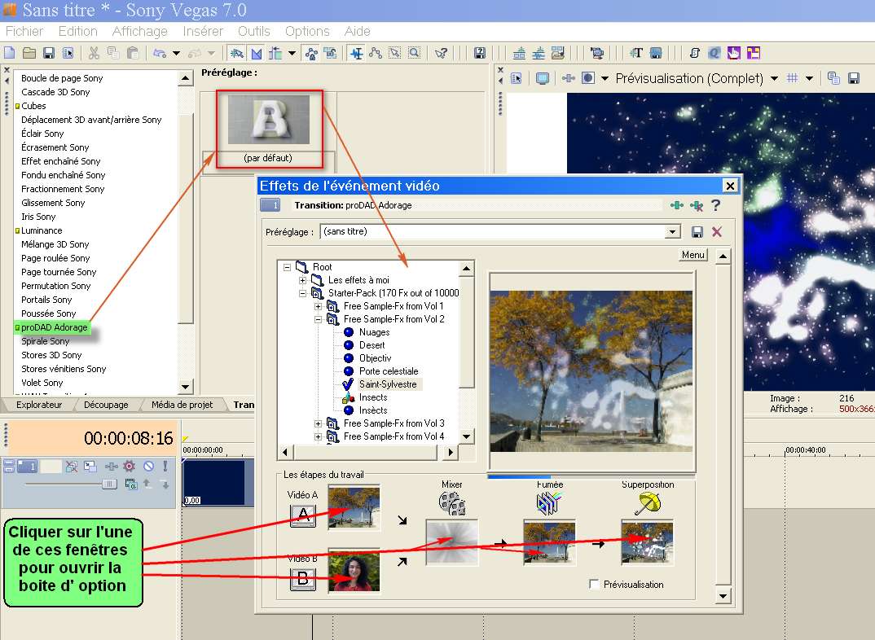This screenshot has width=875, height=640.
Task: Toggle the Enable Snapping toolbar icon
Action: [x=236, y=53]
